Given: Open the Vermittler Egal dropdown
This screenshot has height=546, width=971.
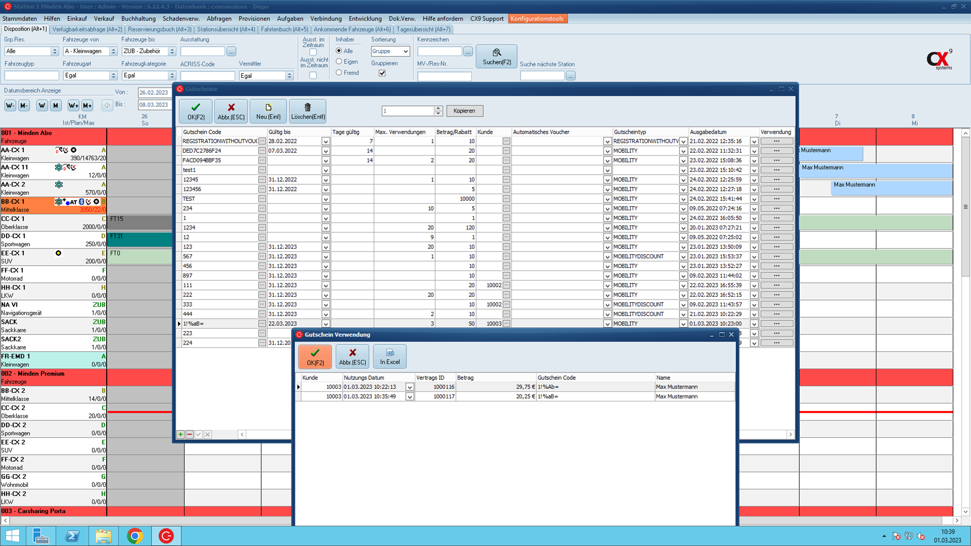Looking at the screenshot, I should [289, 76].
